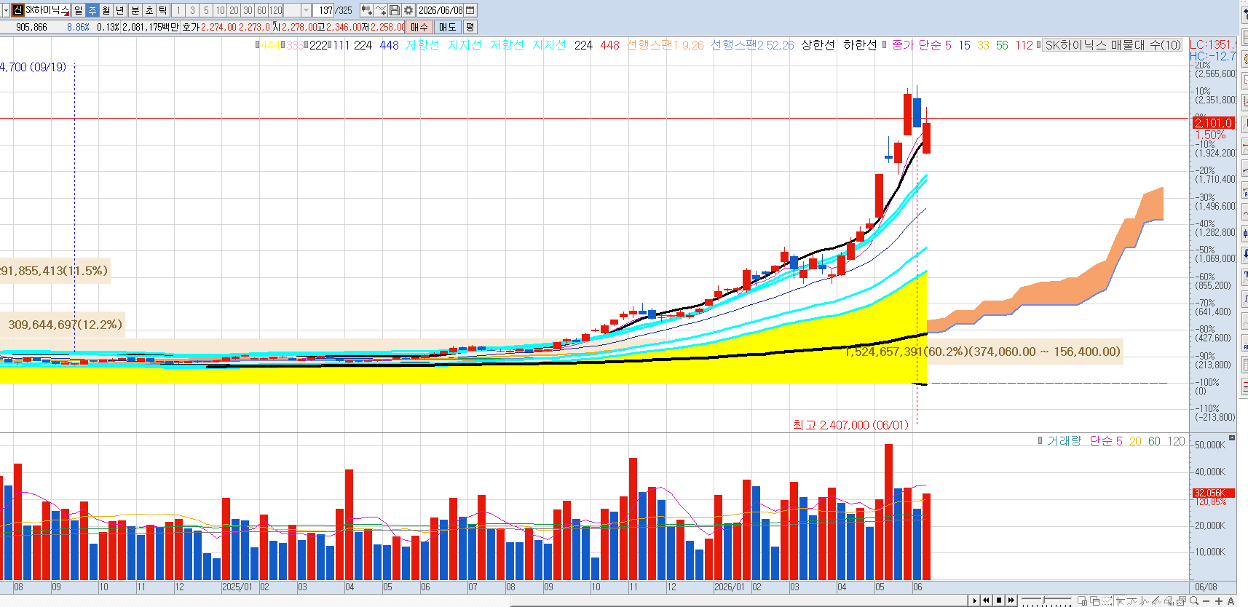Click the 최고 2,407,000 (06/01) label
The height and width of the screenshot is (607, 1248).
click(x=850, y=425)
